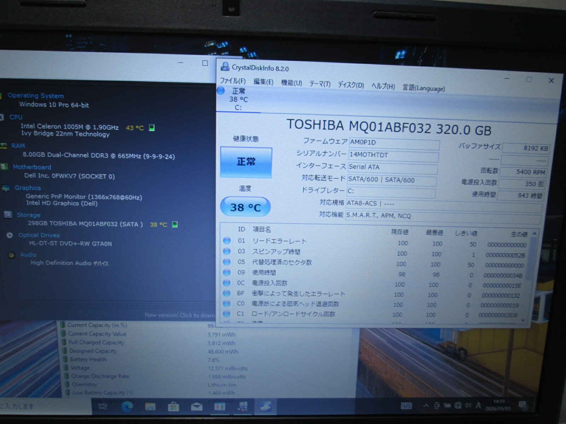
Task: Click the Operating System heading in Speccy
Action: point(36,95)
